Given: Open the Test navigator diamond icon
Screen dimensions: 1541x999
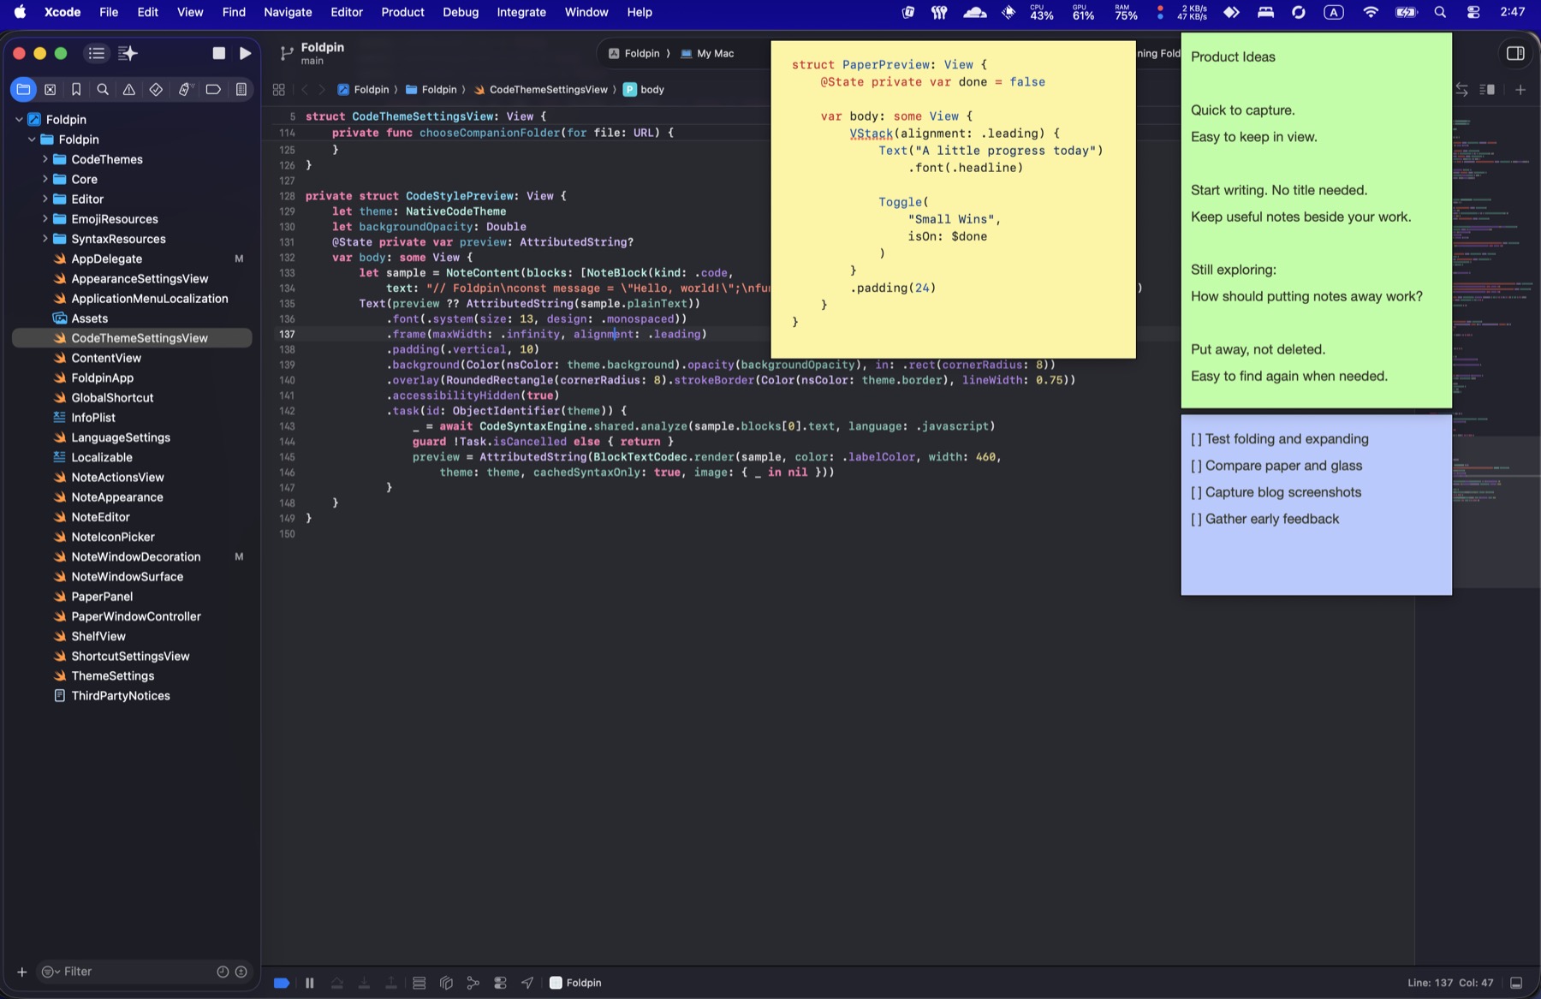Looking at the screenshot, I should click(156, 89).
